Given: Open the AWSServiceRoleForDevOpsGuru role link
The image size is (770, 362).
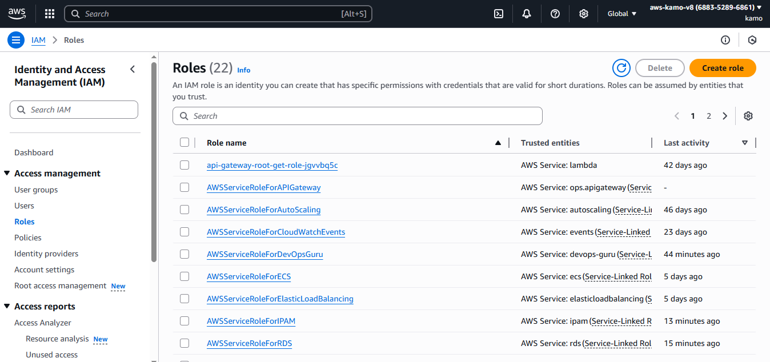Looking at the screenshot, I should tap(264, 254).
